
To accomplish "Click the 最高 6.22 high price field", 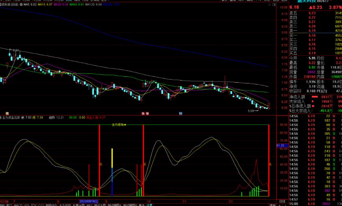I will (x=302, y=63).
